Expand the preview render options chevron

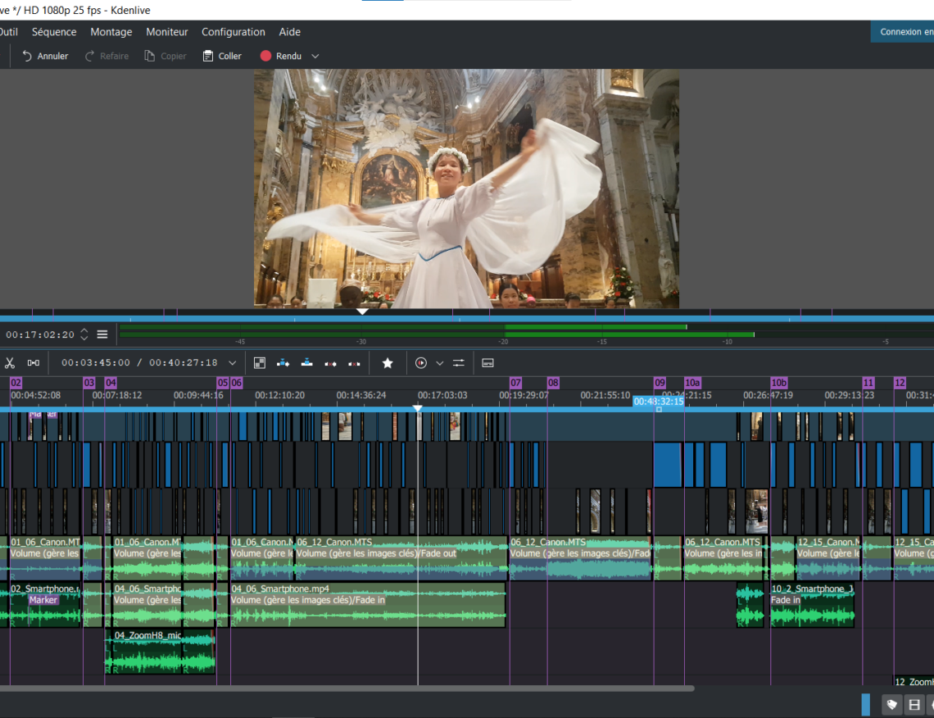point(440,363)
